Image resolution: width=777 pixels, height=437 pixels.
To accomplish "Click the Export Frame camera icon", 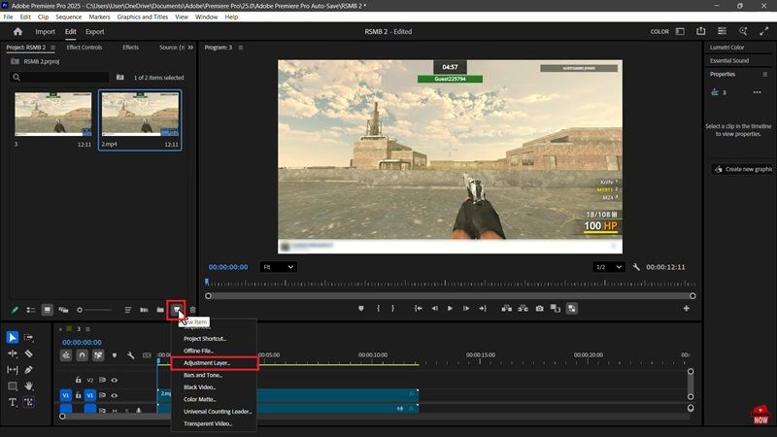I will [539, 308].
